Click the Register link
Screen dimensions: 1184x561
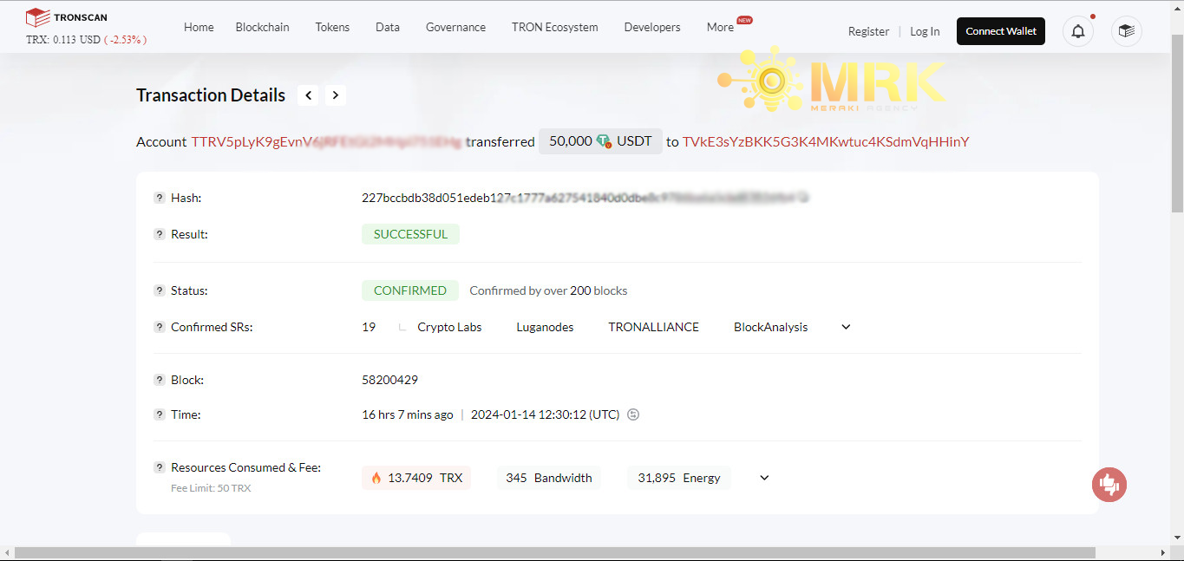click(x=868, y=31)
